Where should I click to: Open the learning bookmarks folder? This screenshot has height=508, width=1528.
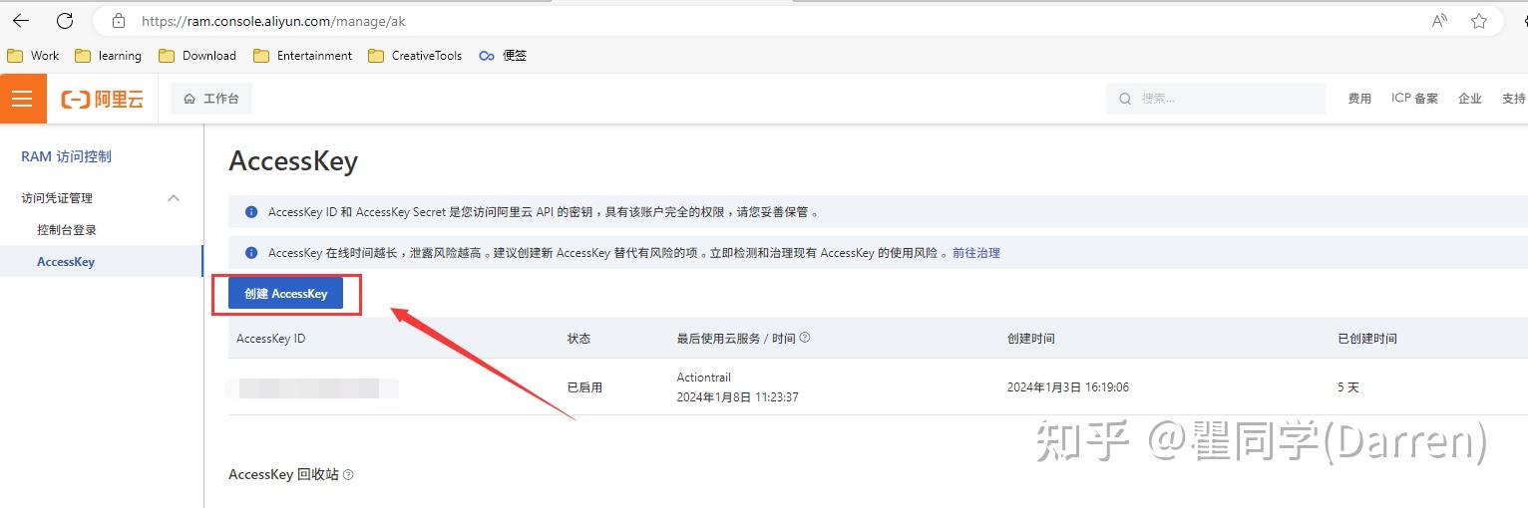(109, 56)
